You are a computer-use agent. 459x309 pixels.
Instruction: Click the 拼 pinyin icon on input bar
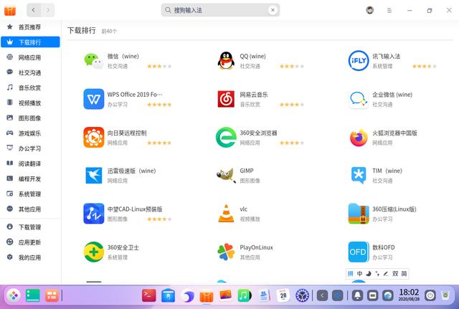[351, 274]
